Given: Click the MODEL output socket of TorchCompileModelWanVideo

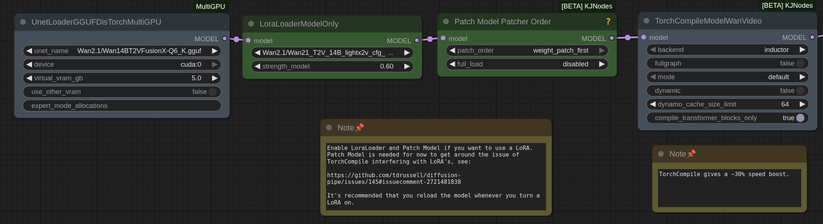Looking at the screenshot, I should pyautogui.click(x=812, y=37).
